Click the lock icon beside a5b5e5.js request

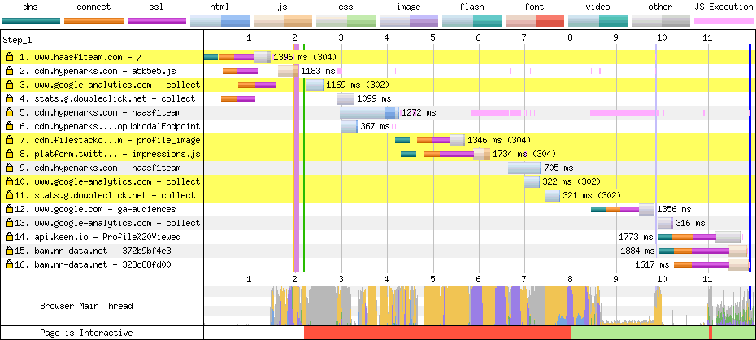pyautogui.click(x=9, y=71)
